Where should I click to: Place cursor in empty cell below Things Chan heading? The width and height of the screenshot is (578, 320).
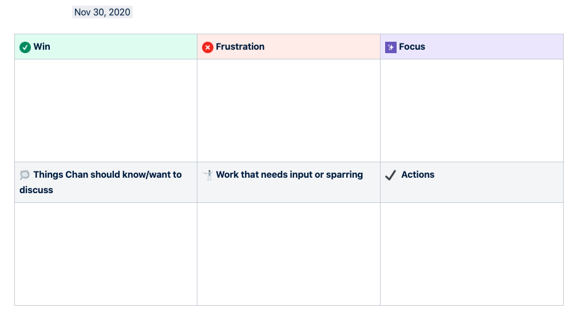tap(106, 254)
